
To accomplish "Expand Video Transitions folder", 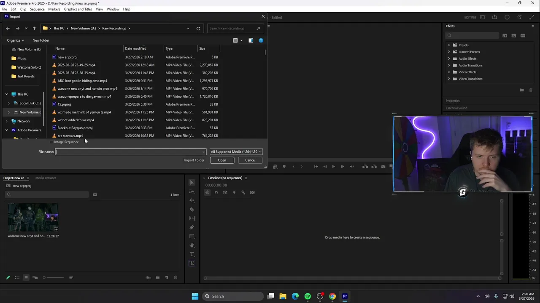I will tap(449, 79).
